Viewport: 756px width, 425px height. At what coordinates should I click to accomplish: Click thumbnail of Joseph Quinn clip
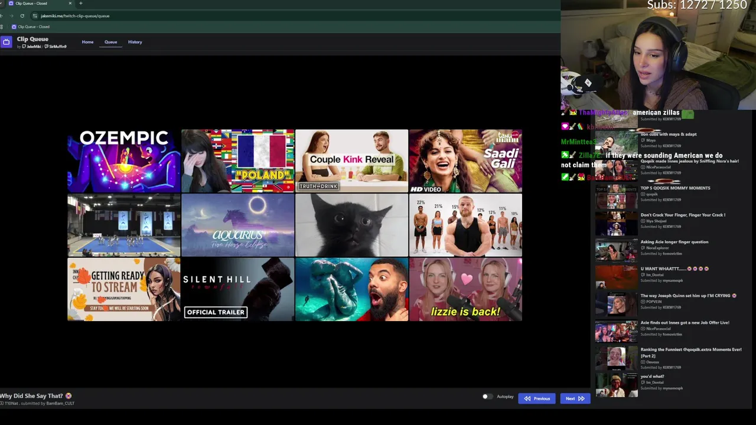click(616, 303)
